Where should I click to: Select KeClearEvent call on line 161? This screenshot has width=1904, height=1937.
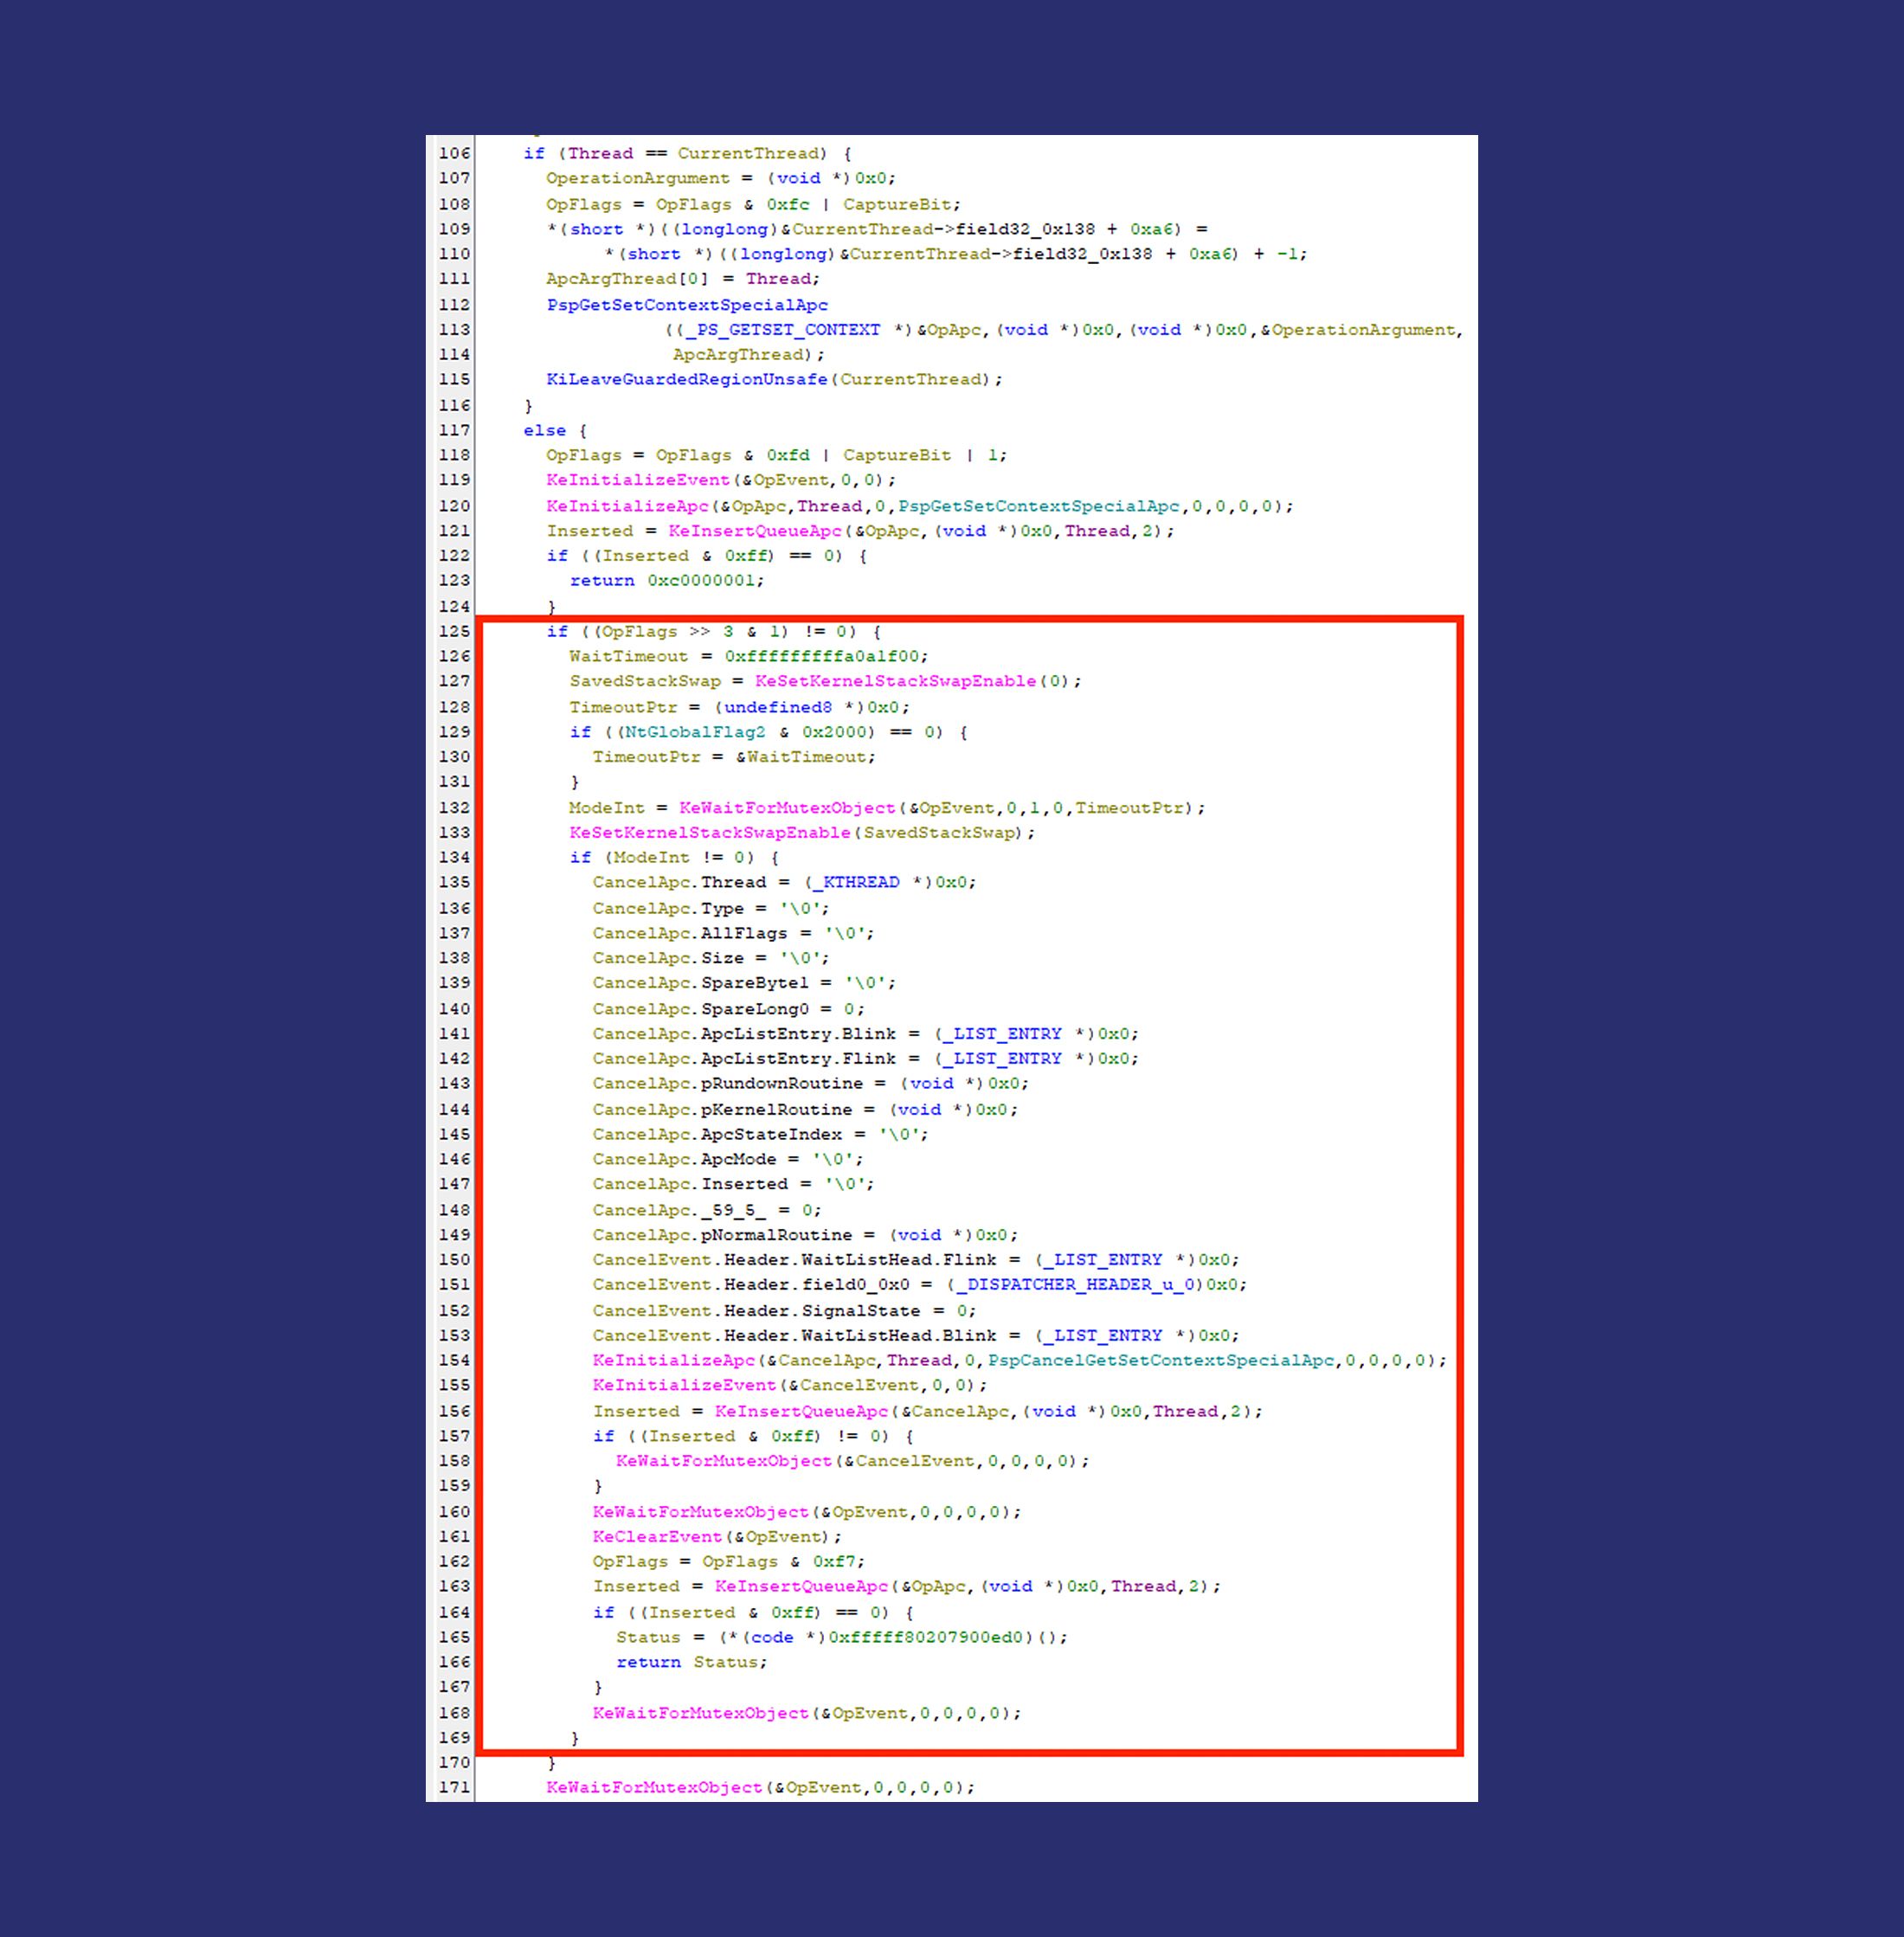657,1536
